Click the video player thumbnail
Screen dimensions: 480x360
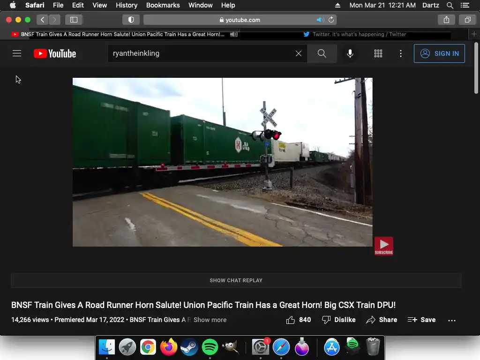[x=223, y=162]
